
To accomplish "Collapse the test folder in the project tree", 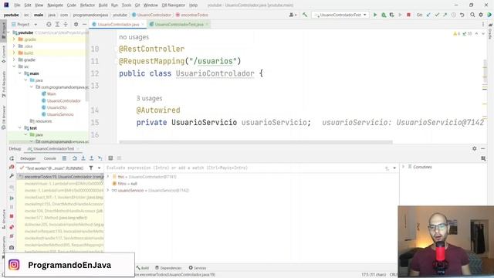I will coord(20,128).
